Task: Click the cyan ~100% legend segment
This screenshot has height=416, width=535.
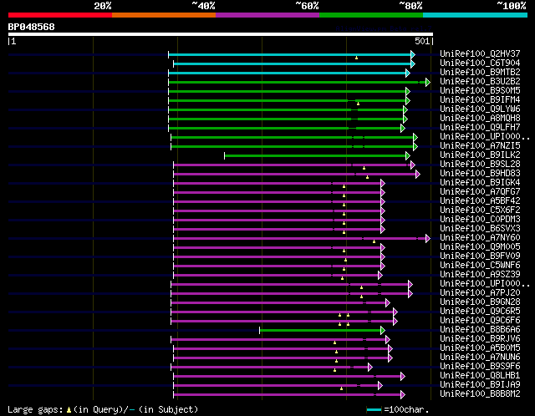Action: click(475, 15)
